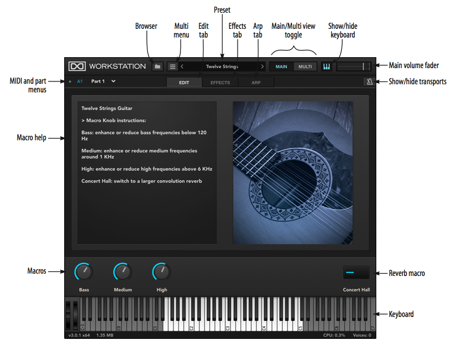Click 'Twelve Strings Guitar' title text
The width and height of the screenshot is (459, 347).
coord(107,108)
